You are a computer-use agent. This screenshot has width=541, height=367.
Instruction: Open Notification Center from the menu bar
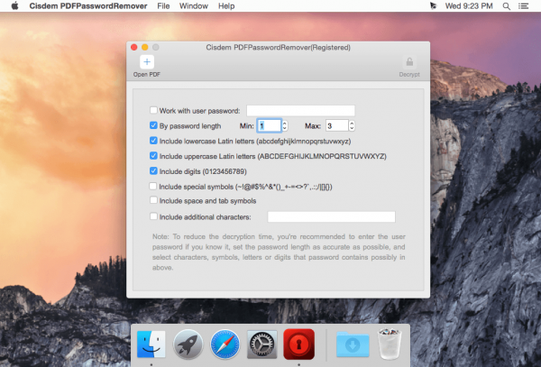(x=523, y=6)
